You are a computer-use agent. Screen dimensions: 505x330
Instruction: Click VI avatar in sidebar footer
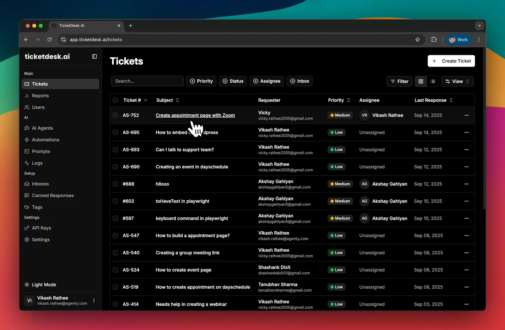29,301
